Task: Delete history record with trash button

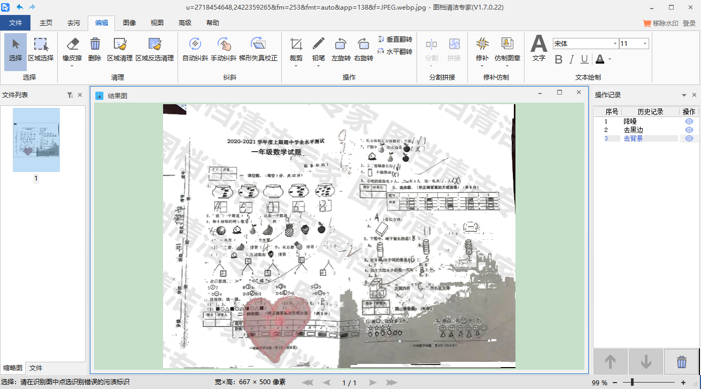Action: pyautogui.click(x=682, y=362)
